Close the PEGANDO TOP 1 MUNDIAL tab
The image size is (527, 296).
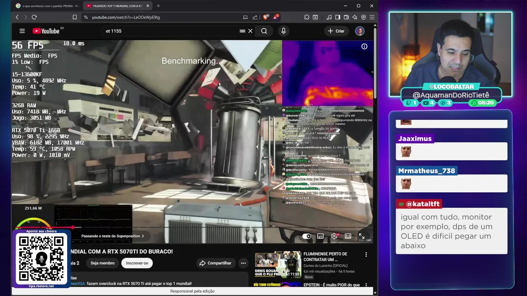coord(147,6)
